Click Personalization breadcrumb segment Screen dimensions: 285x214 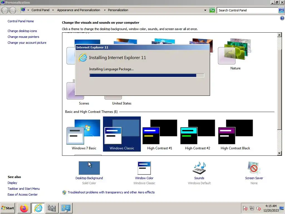[x=118, y=10]
